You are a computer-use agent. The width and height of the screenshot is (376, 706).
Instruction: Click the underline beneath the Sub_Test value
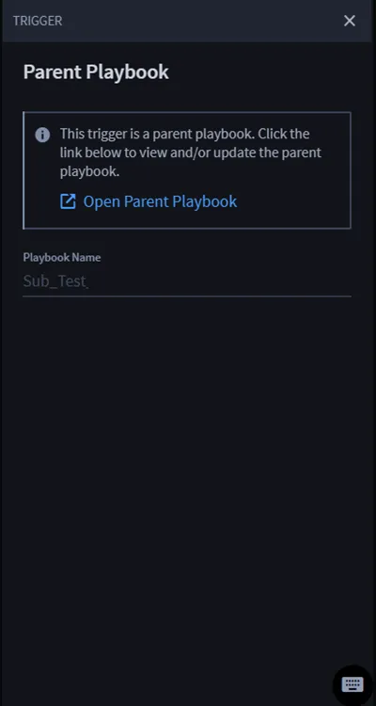pos(187,296)
